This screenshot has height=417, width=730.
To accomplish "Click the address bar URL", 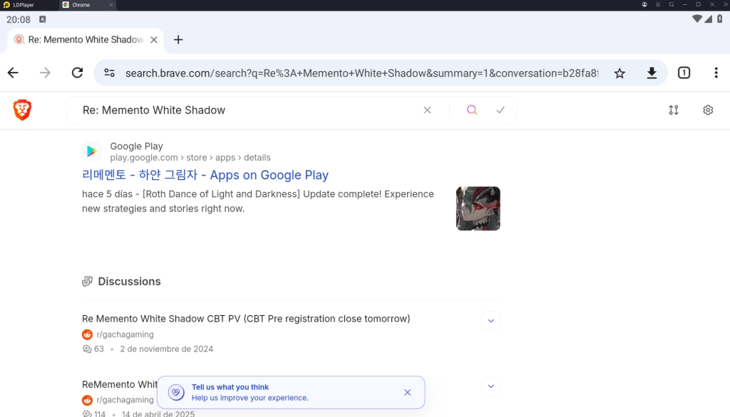I will 361,73.
